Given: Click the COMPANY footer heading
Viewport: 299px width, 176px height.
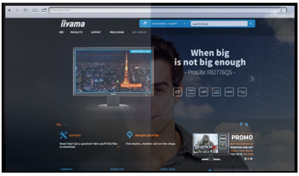Looking at the screenshot, I should [66, 169].
